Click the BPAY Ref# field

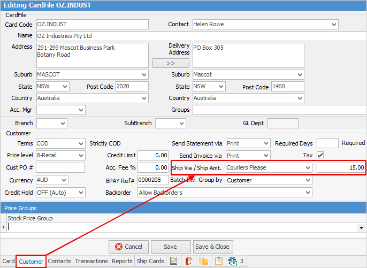153,180
